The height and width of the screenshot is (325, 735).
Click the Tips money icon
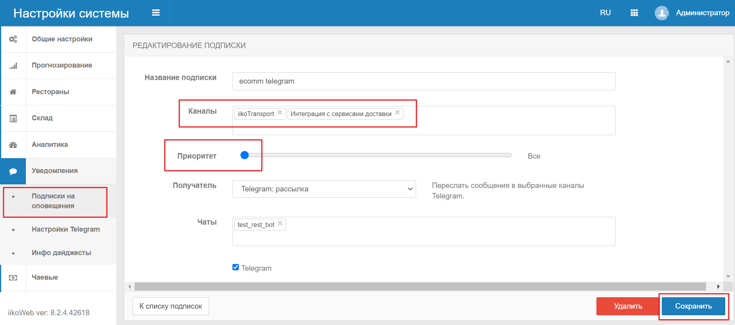click(13, 278)
